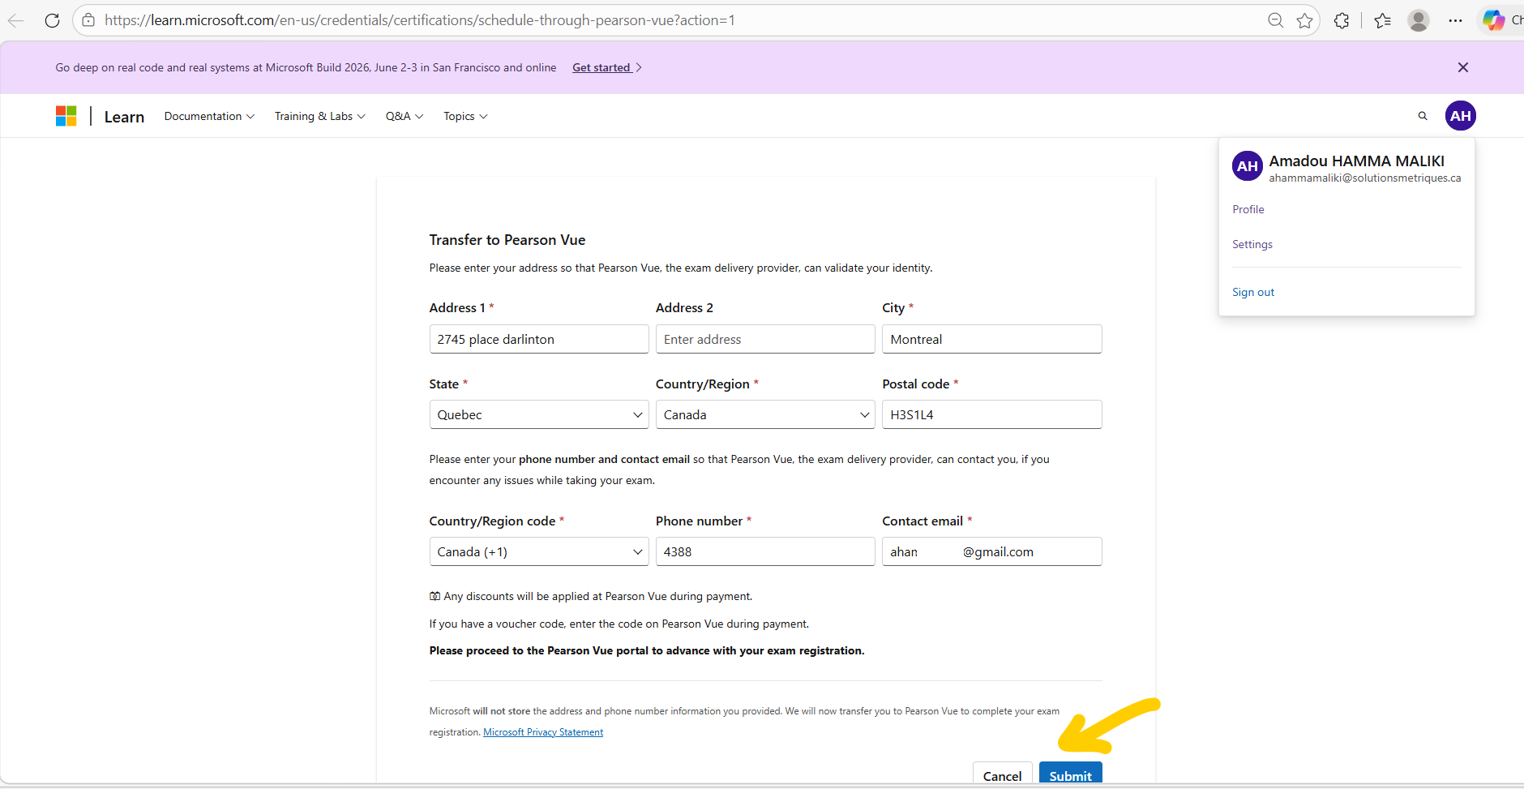Screen dimensions: 1524x789
Task: Dismiss the Microsoft Build banner
Action: (x=1463, y=67)
